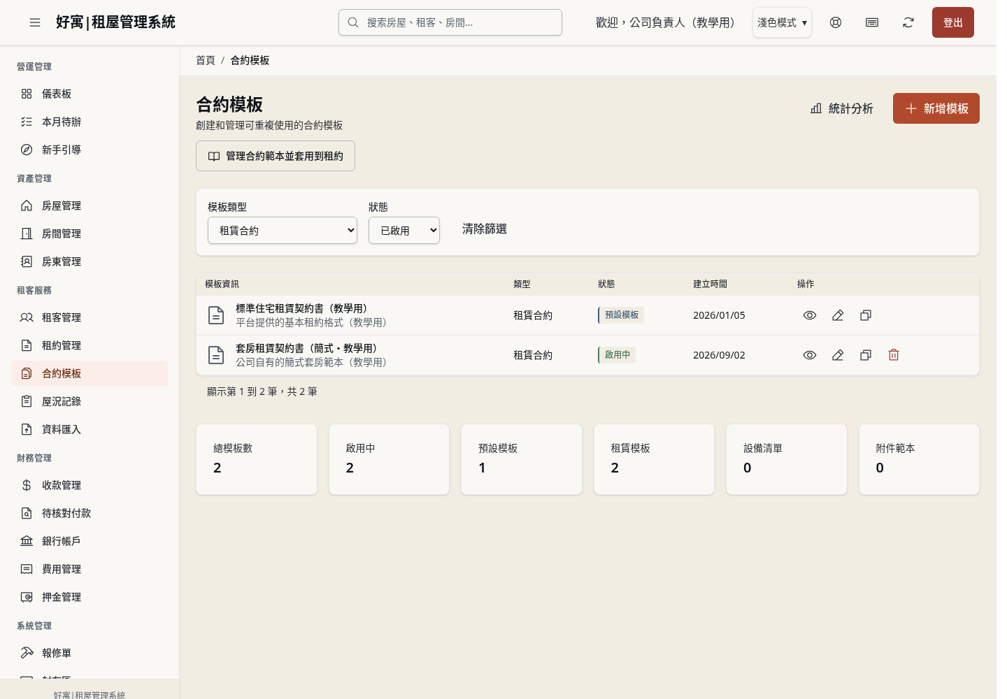Screen dimensions: 1007x699
Task: Toggle the hamburger sidebar menu
Action: point(35,22)
